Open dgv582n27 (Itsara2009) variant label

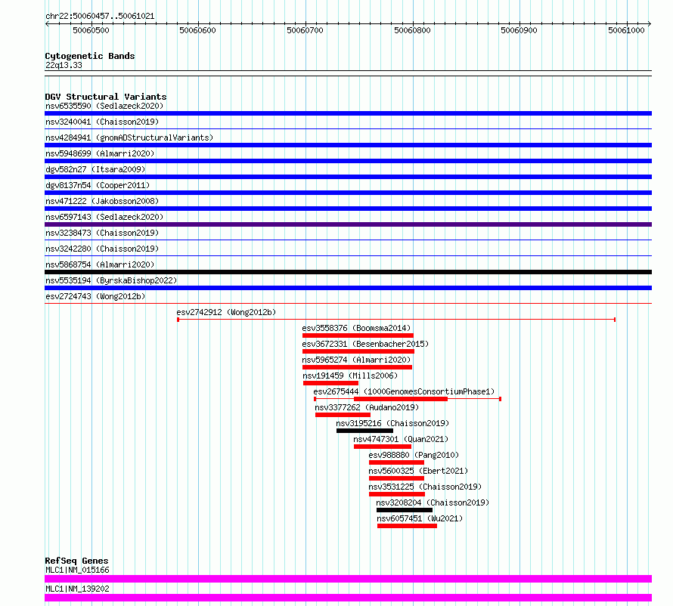tap(95, 169)
